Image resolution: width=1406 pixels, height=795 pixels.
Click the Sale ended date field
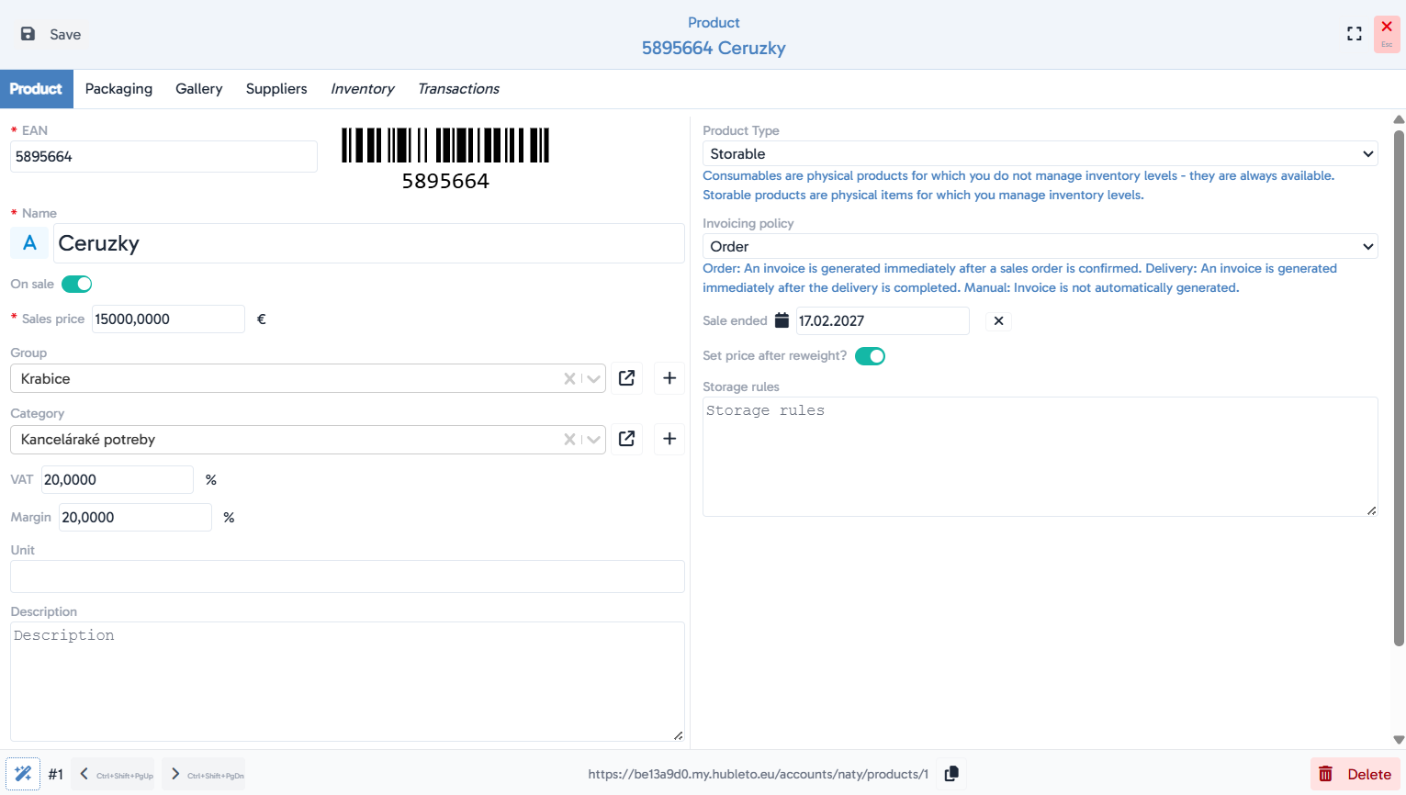(x=883, y=320)
